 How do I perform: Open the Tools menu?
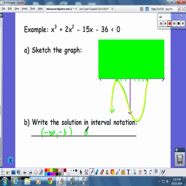point(33,9)
